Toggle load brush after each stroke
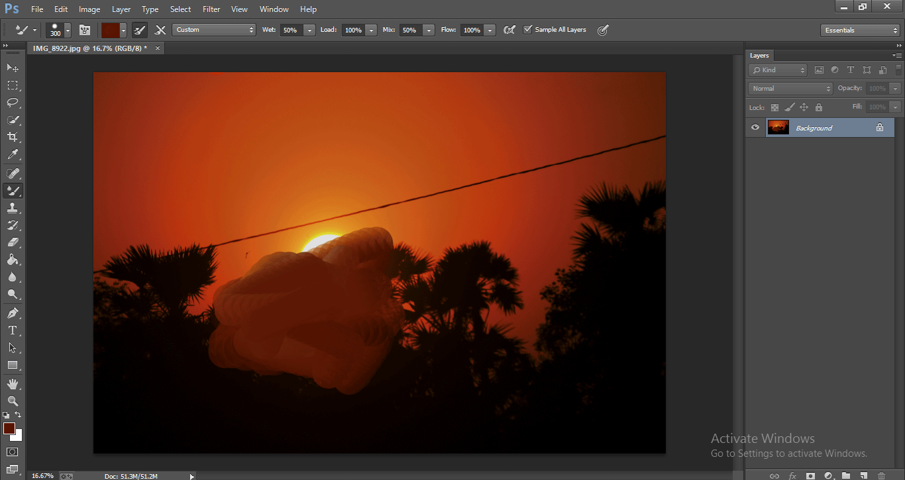The image size is (905, 480). (140, 30)
